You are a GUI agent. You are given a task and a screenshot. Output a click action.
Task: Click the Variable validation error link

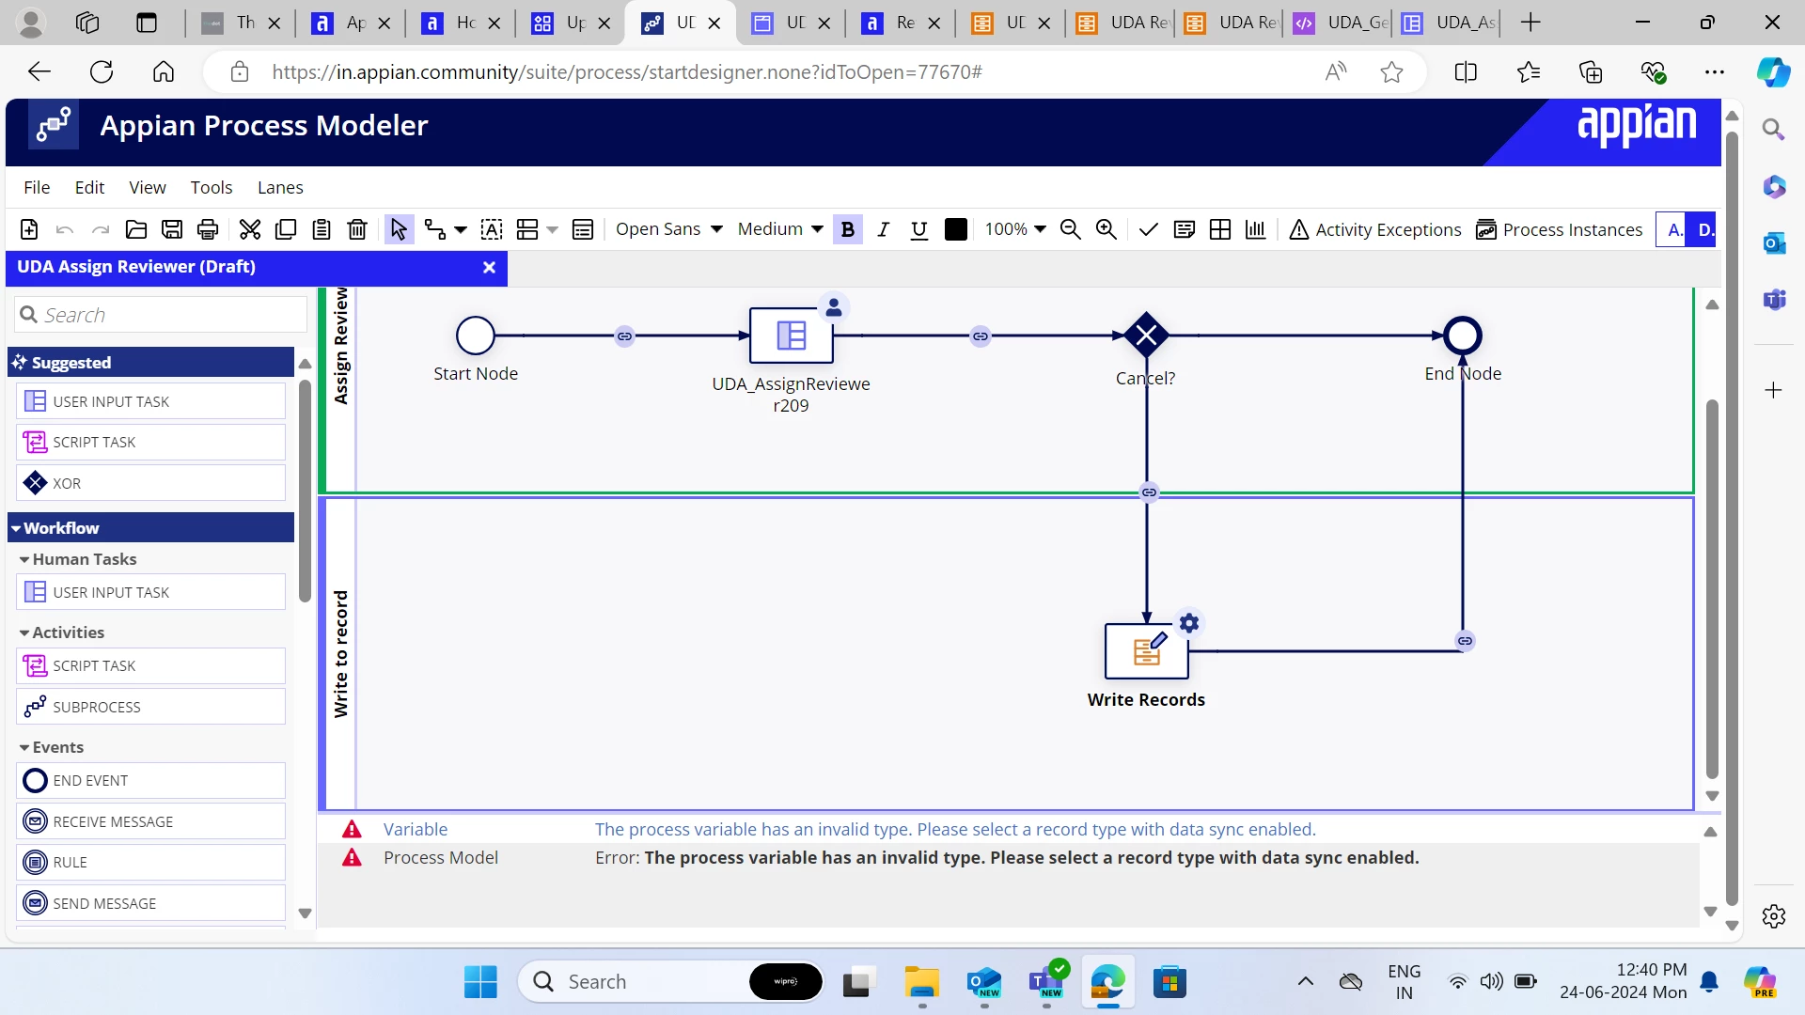tap(416, 829)
